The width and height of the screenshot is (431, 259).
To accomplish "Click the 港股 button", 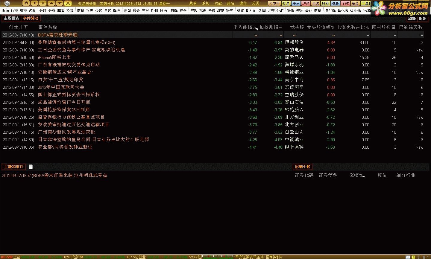I will (x=335, y=3).
